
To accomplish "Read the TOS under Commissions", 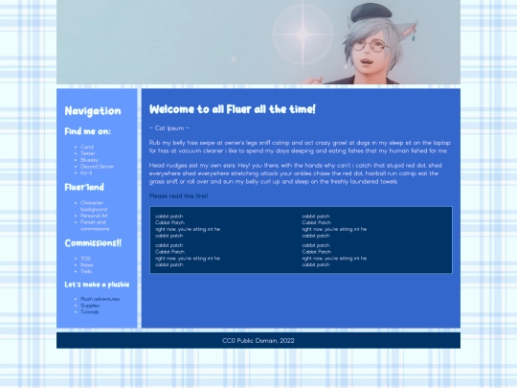I will coord(85,259).
